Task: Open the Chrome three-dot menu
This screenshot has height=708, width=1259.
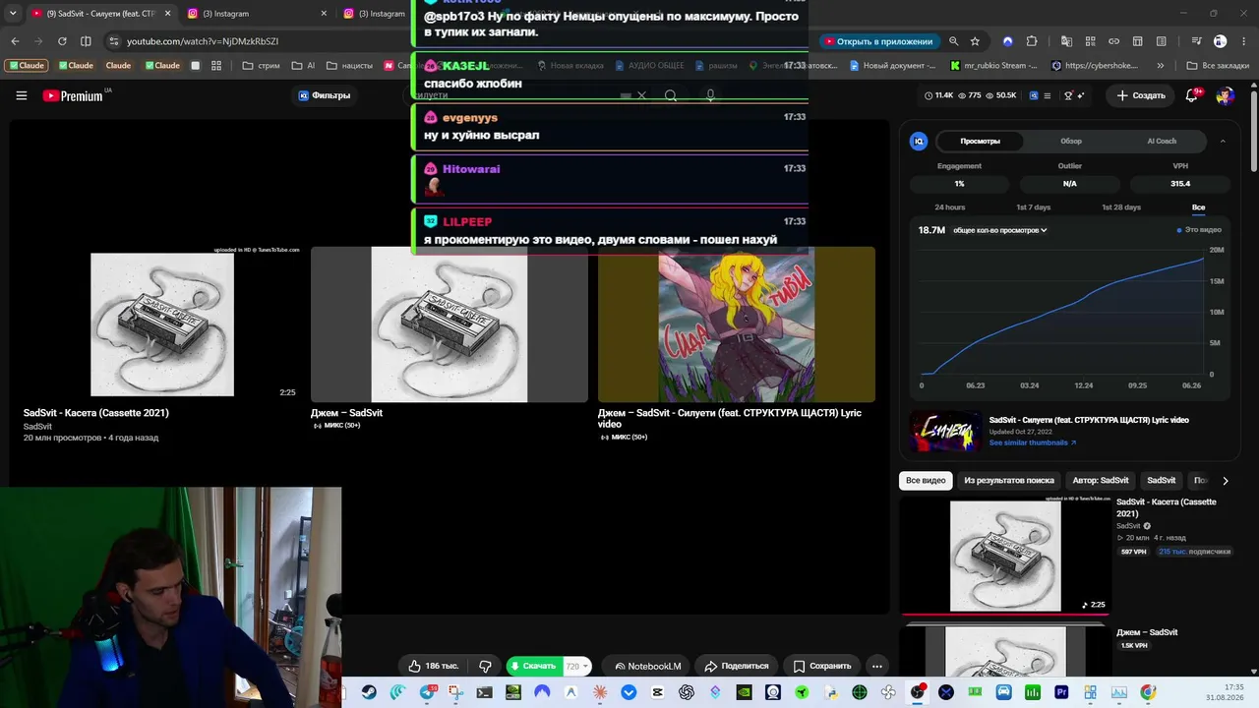Action: (x=1244, y=41)
